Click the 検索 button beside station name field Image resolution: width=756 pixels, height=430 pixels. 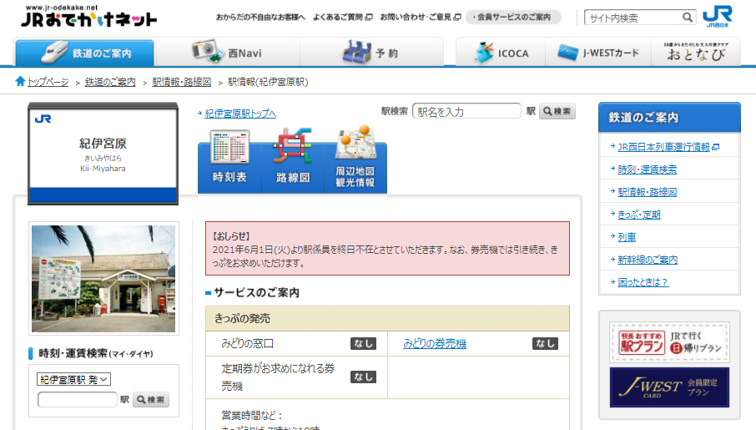point(557,112)
